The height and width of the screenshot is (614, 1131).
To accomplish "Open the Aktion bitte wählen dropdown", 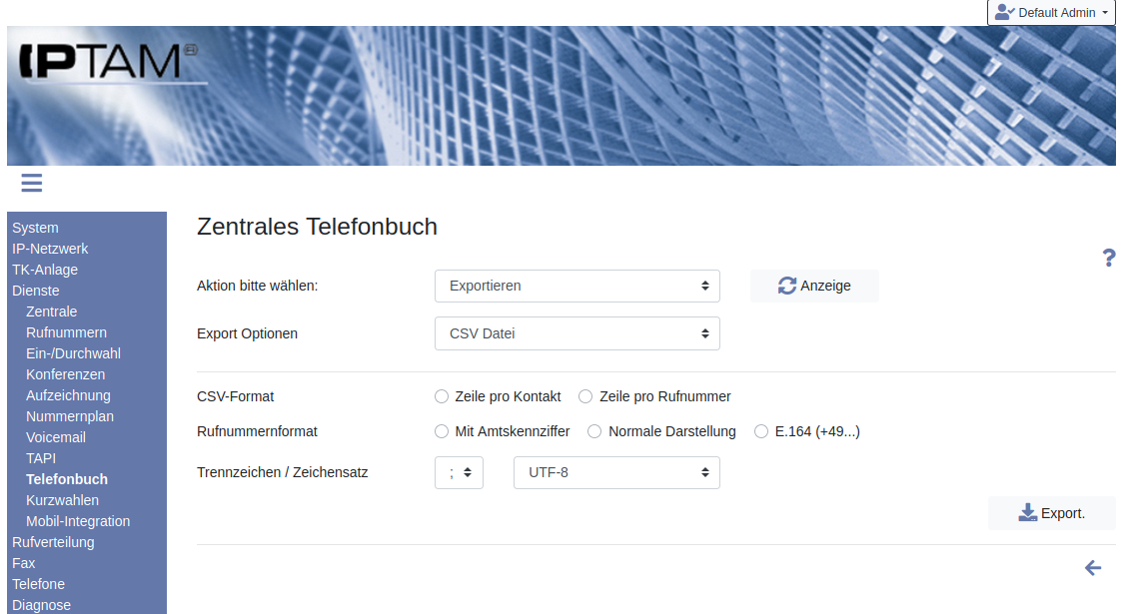I will point(577,286).
